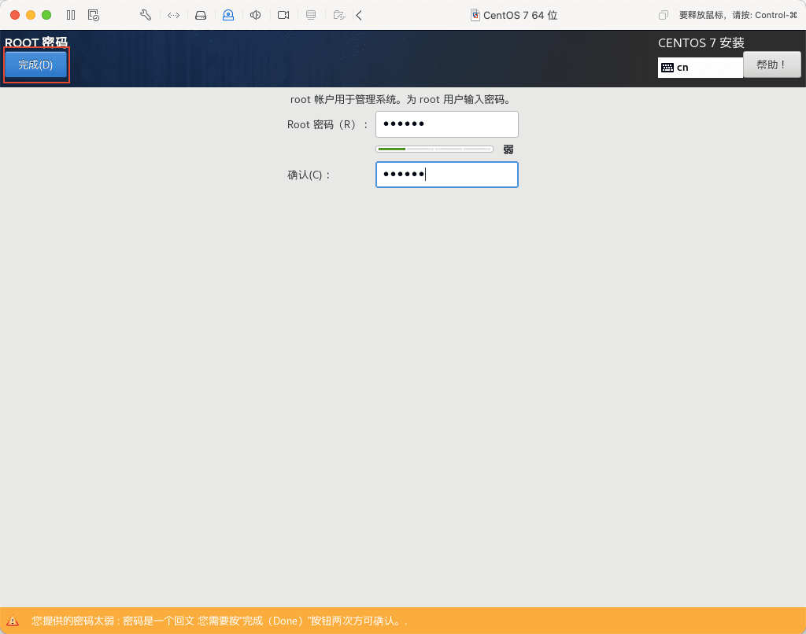806x634 pixels.
Task: Select the cn keyboard layout indicator
Action: click(x=700, y=68)
